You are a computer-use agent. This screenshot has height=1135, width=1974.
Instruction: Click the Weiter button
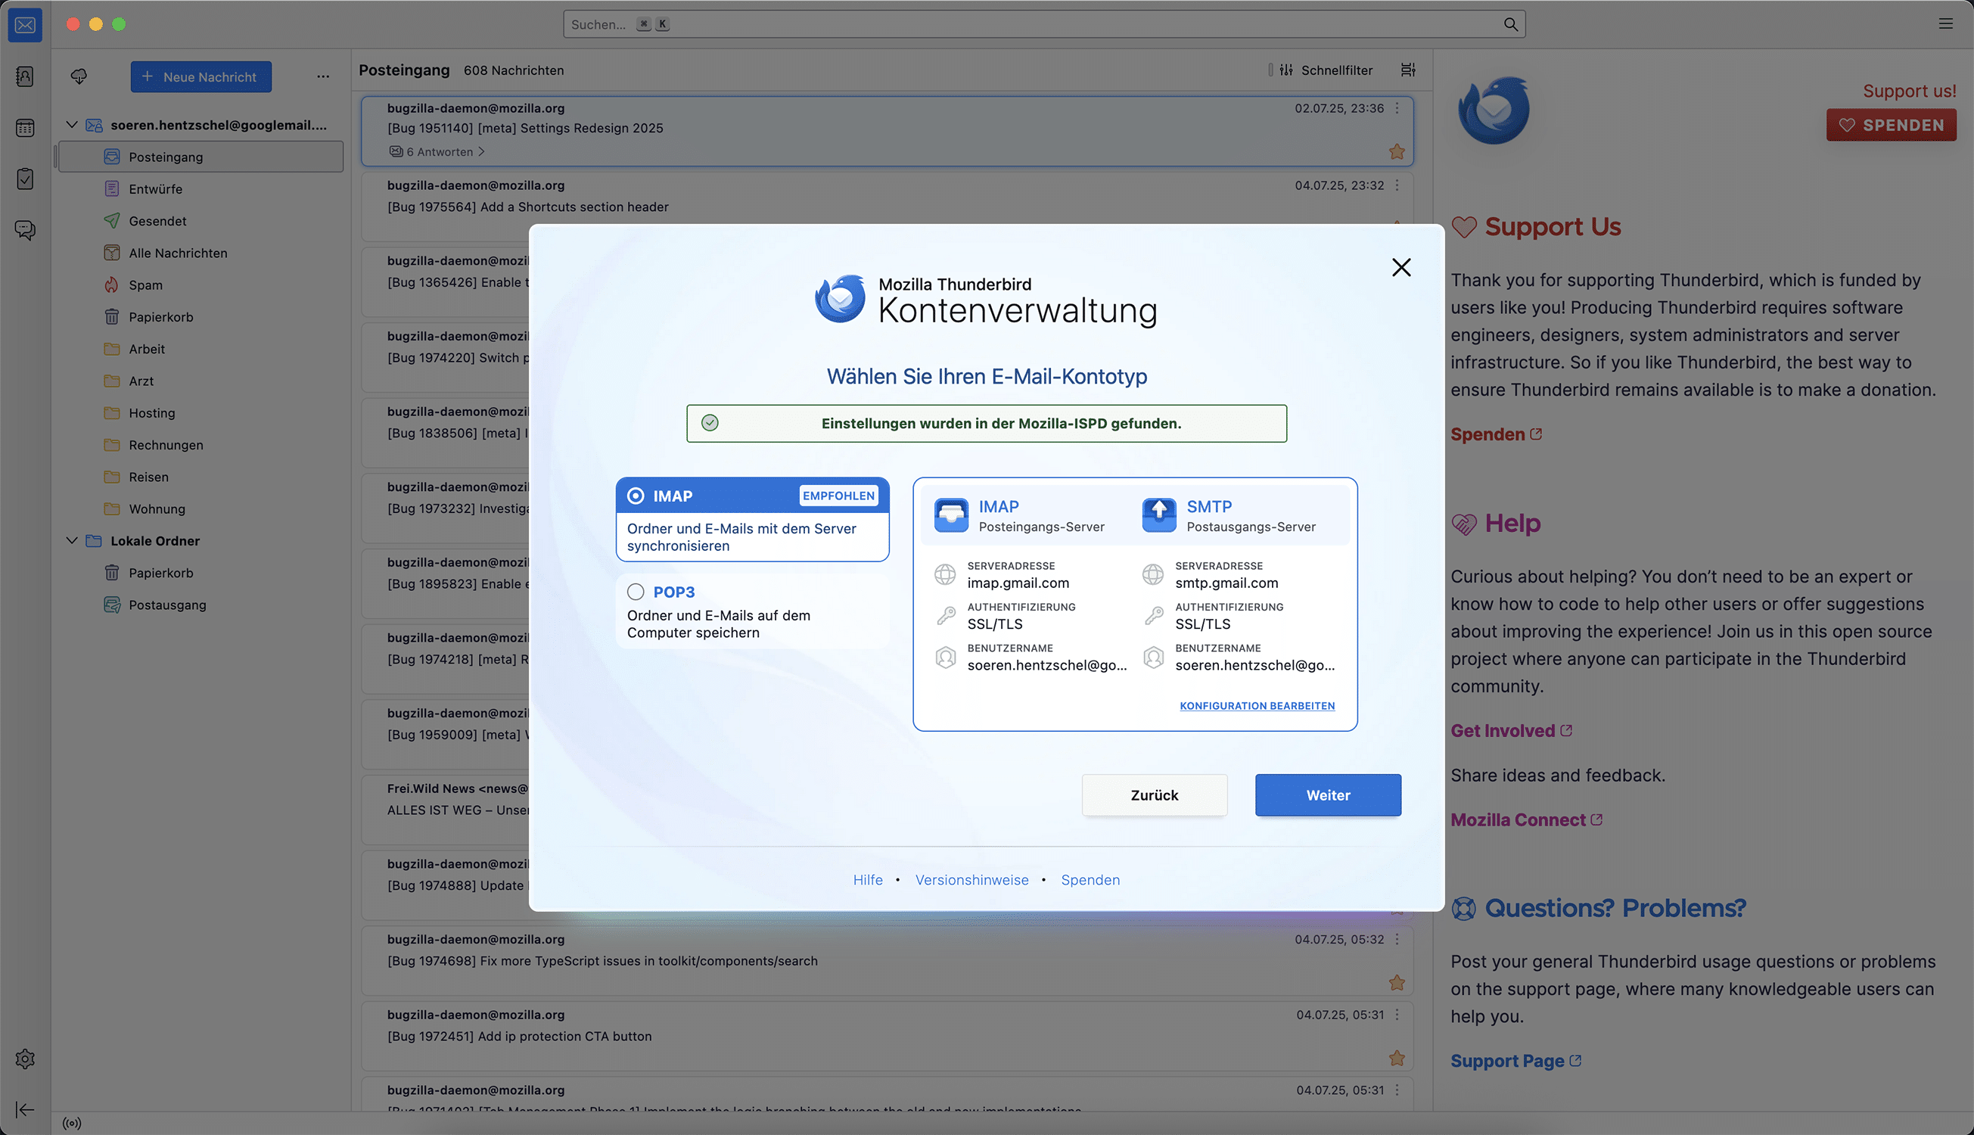tap(1328, 795)
